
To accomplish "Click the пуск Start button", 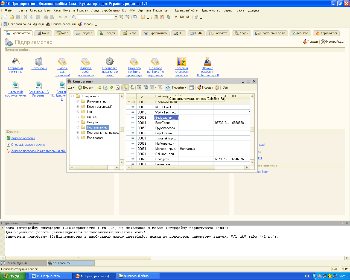I will tap(13, 276).
